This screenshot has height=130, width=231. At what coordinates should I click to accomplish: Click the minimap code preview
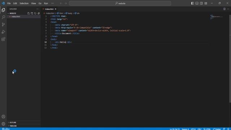(x=217, y=17)
